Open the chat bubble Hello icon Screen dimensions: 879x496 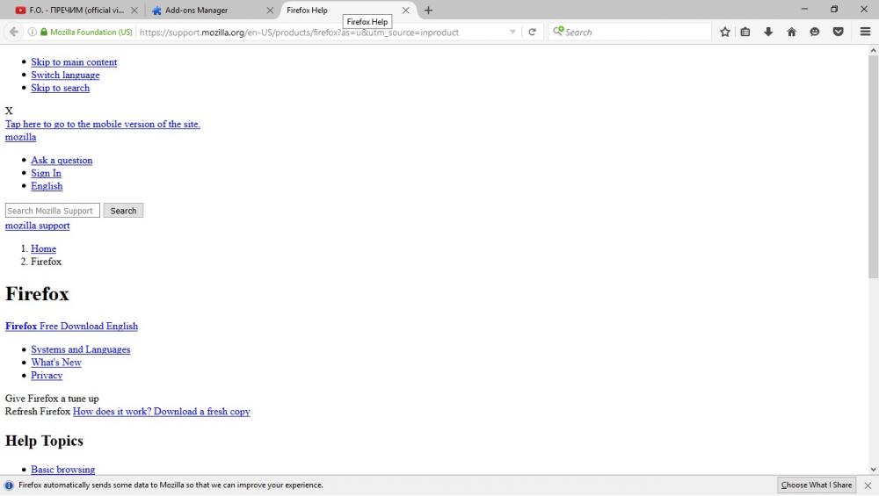815,32
